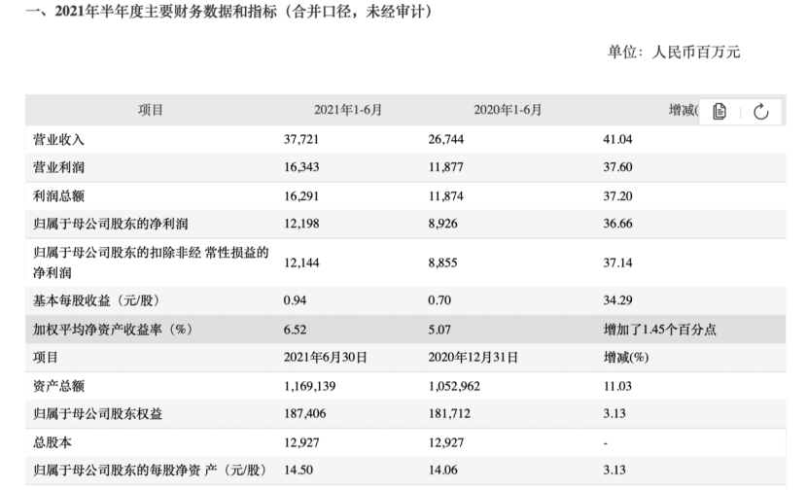
Task: Select the row label 营业收入
Action: pyautogui.click(x=58, y=139)
